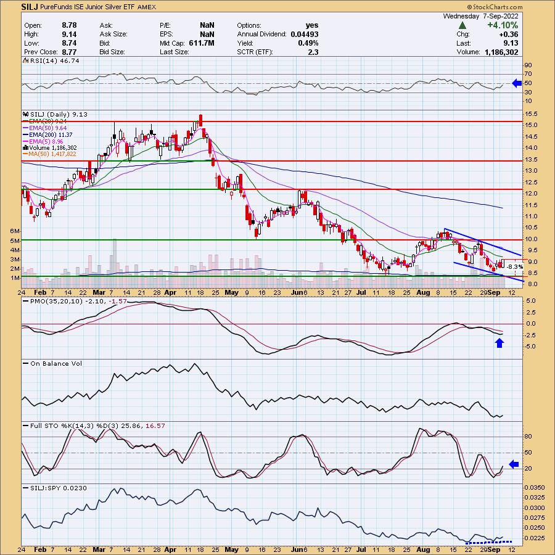Click the Options value yes
The image size is (555, 555).
point(312,25)
